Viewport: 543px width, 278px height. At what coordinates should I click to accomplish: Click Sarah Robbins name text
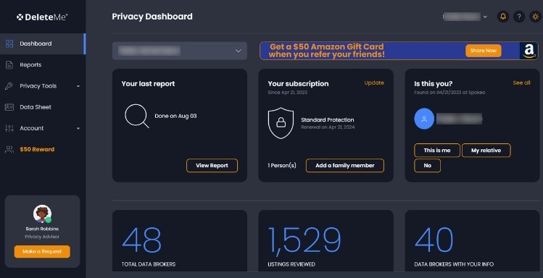point(42,229)
